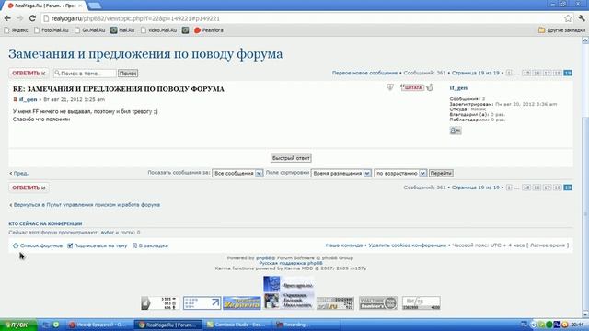Open the lf_gen profile link in sidebar
Screen dimensions: 589x331
pos(458,88)
